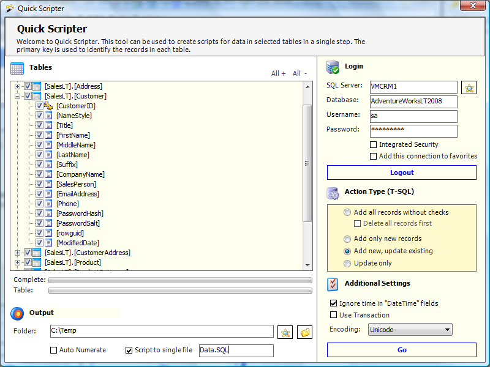Click the table list scrollbar down arrow
The width and height of the screenshot is (490, 367).
coord(307,265)
